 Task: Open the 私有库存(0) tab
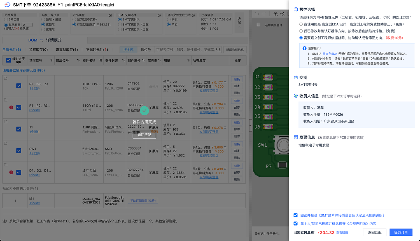click(x=38, y=50)
